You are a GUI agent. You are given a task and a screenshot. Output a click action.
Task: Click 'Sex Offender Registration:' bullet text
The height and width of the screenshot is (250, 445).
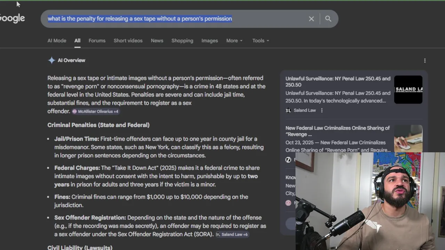90,218
